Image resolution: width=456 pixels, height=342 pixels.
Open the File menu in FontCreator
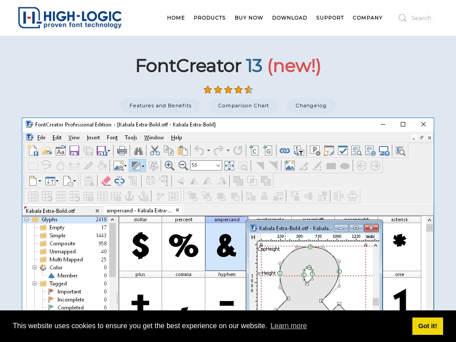(x=41, y=138)
